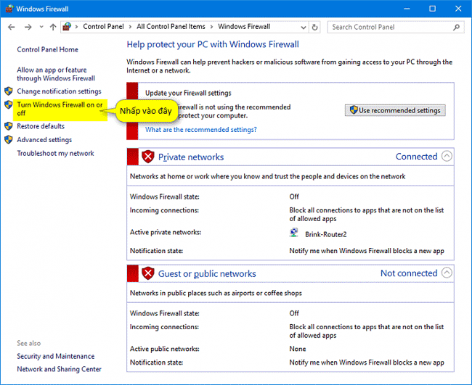Open Turn Windows Firewall on or off
Image resolution: width=472 pixels, height=385 pixels.
(60, 109)
